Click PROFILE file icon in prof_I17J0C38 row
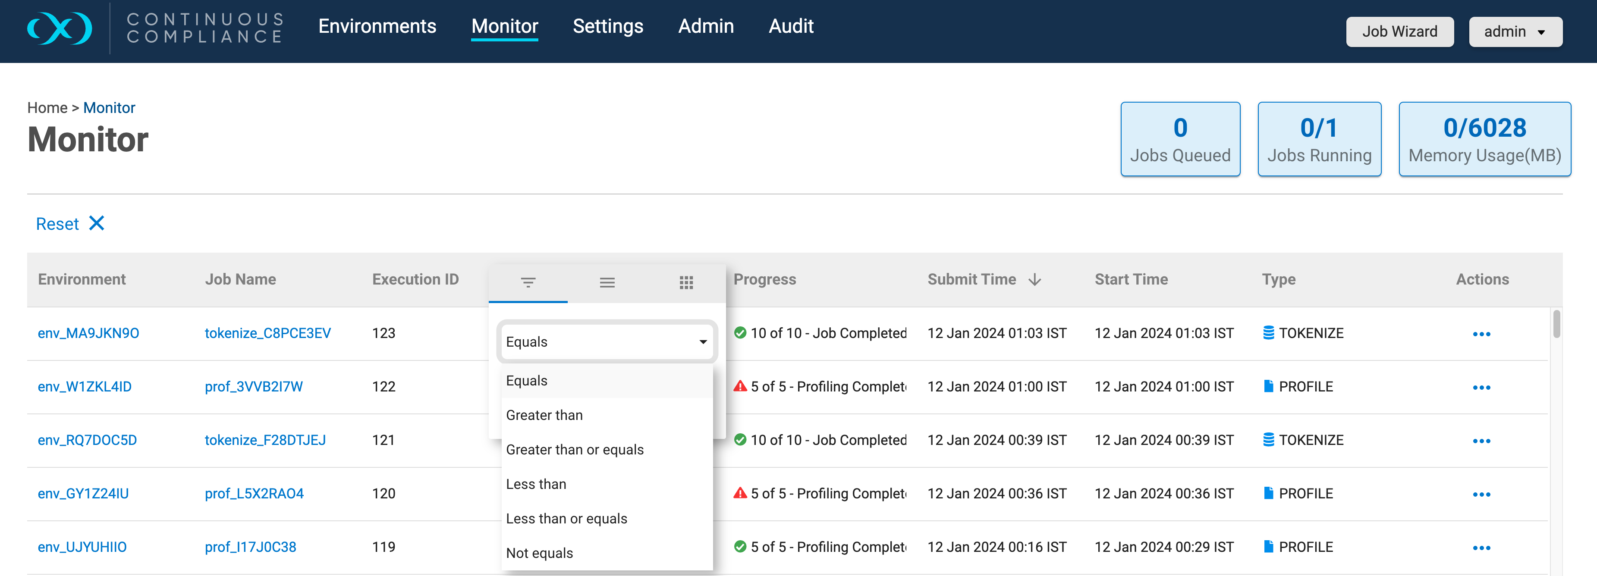The image size is (1597, 576). click(1268, 546)
